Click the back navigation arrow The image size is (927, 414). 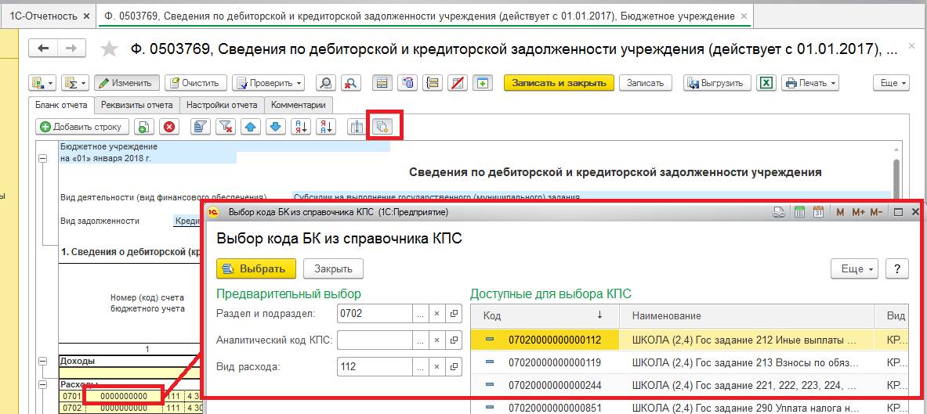tap(43, 49)
